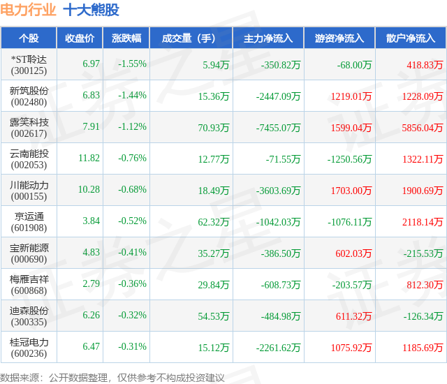Select stock *ST聆达 (300125)

point(29,65)
